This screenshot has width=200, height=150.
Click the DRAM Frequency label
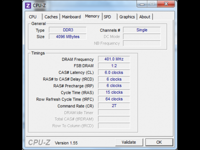(x=77, y=60)
